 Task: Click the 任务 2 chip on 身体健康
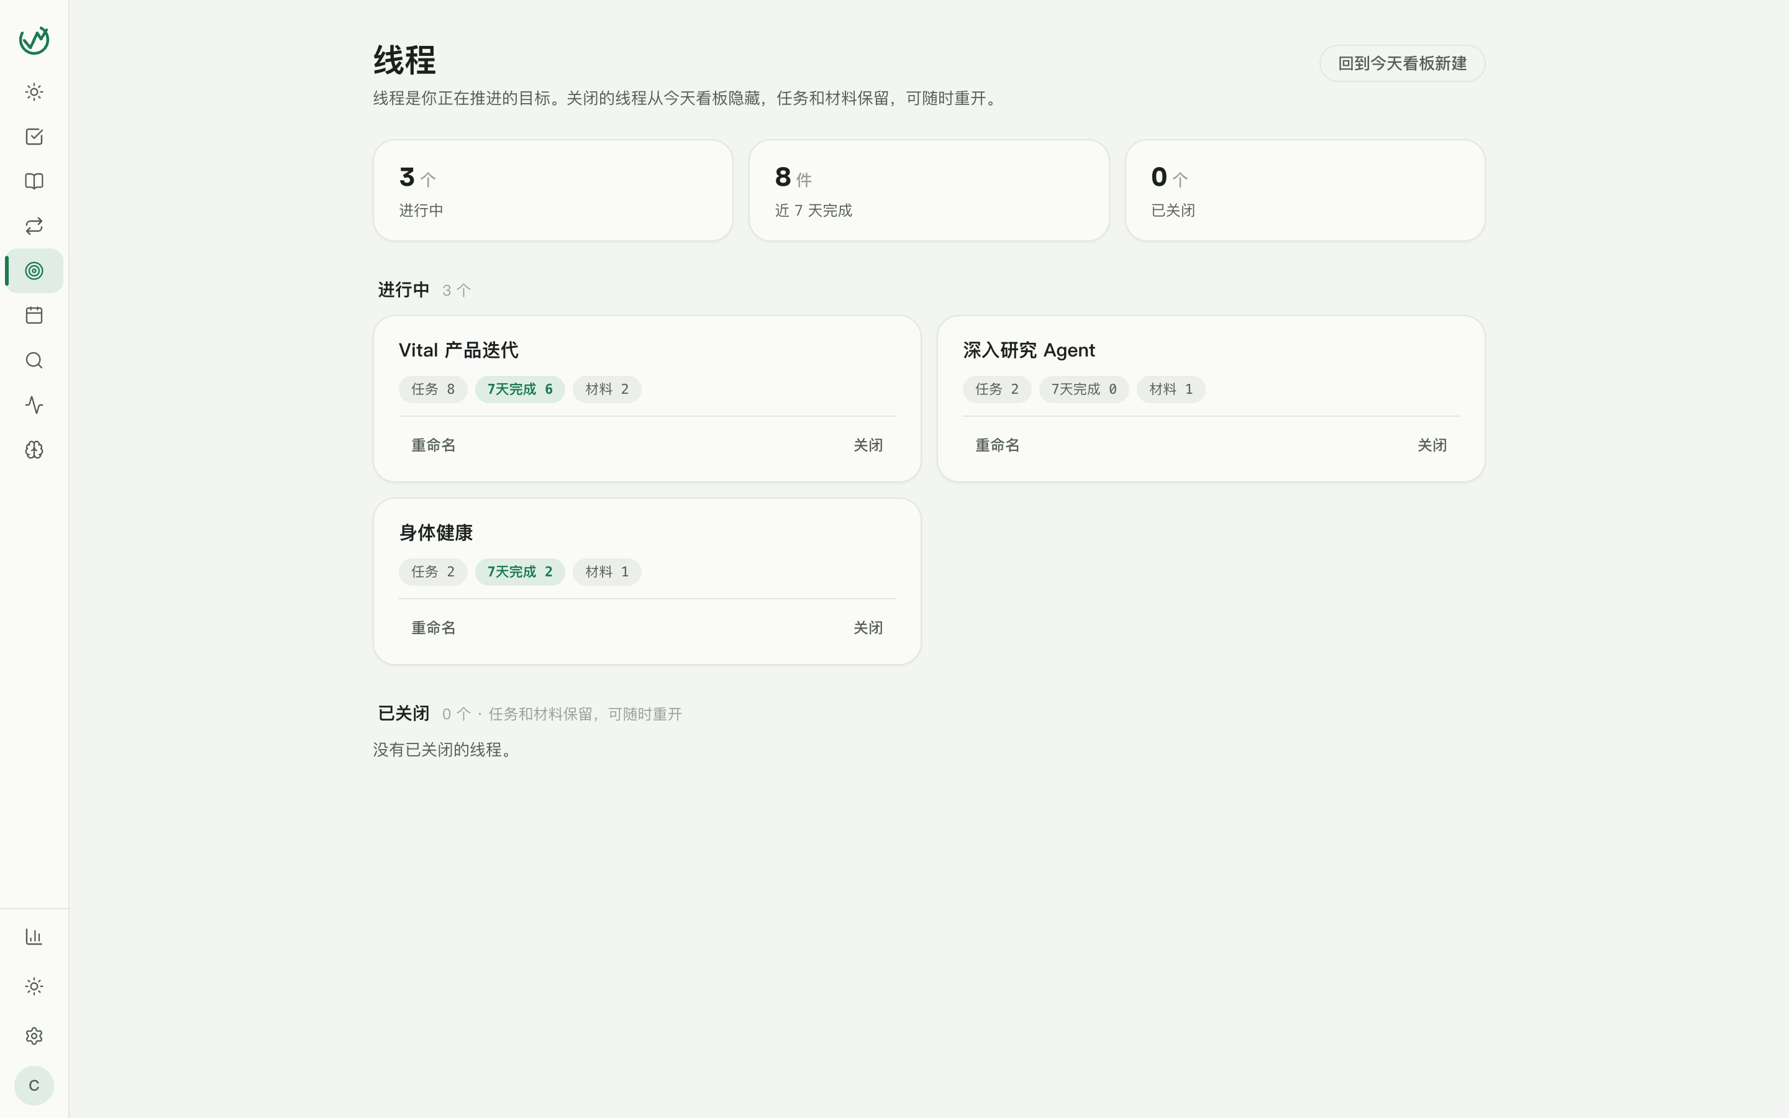[x=433, y=572]
